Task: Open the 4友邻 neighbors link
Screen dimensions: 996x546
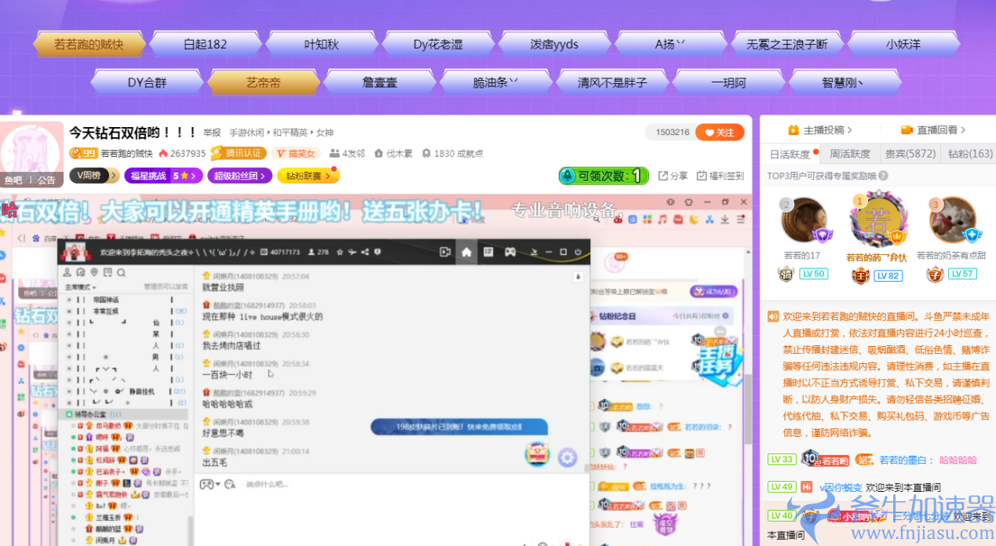Action: [347, 154]
